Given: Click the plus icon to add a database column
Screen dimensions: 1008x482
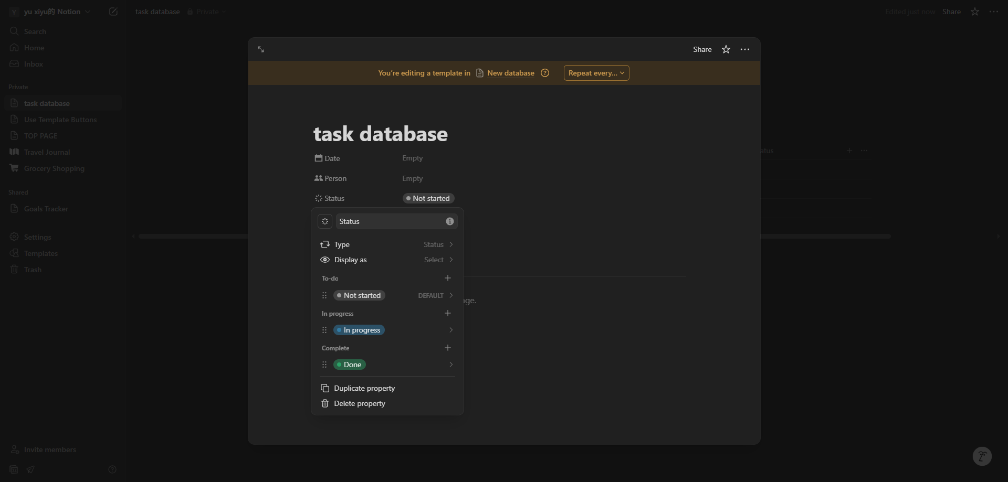Looking at the screenshot, I should [x=849, y=151].
